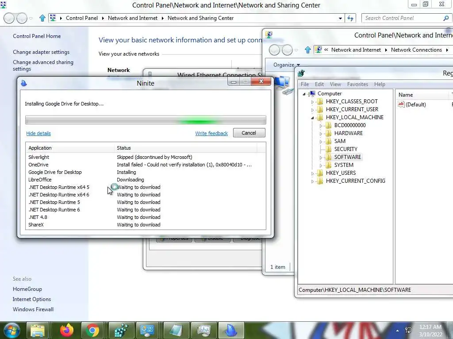Expand HARDWARE key
Image resolution: width=453 pixels, height=339 pixels.
click(x=321, y=133)
